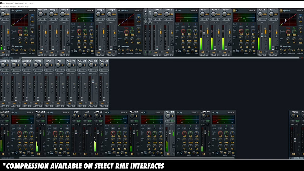
Task: Click the EQ curve display of ADAT 5
Action: point(244,18)
